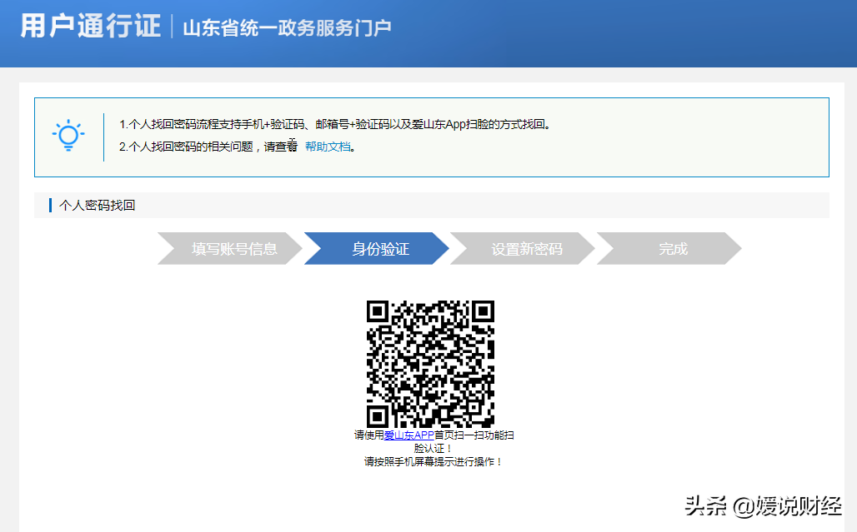Select the 设置新密码 step

click(523, 249)
